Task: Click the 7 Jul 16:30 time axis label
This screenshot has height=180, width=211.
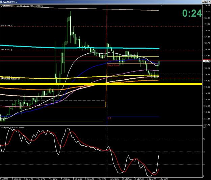Action: 65,179
